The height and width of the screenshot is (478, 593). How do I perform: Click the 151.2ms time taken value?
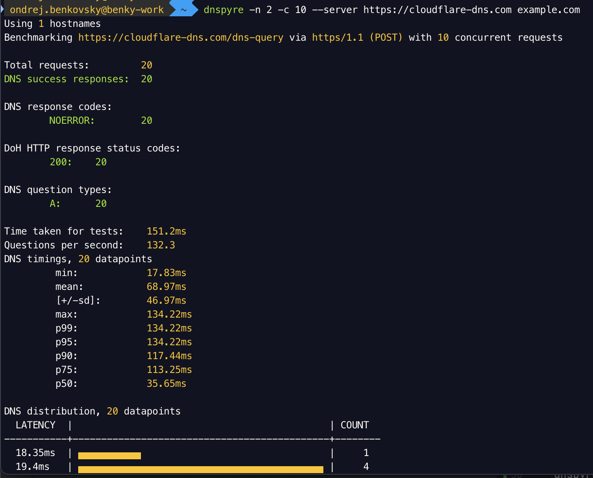click(167, 231)
